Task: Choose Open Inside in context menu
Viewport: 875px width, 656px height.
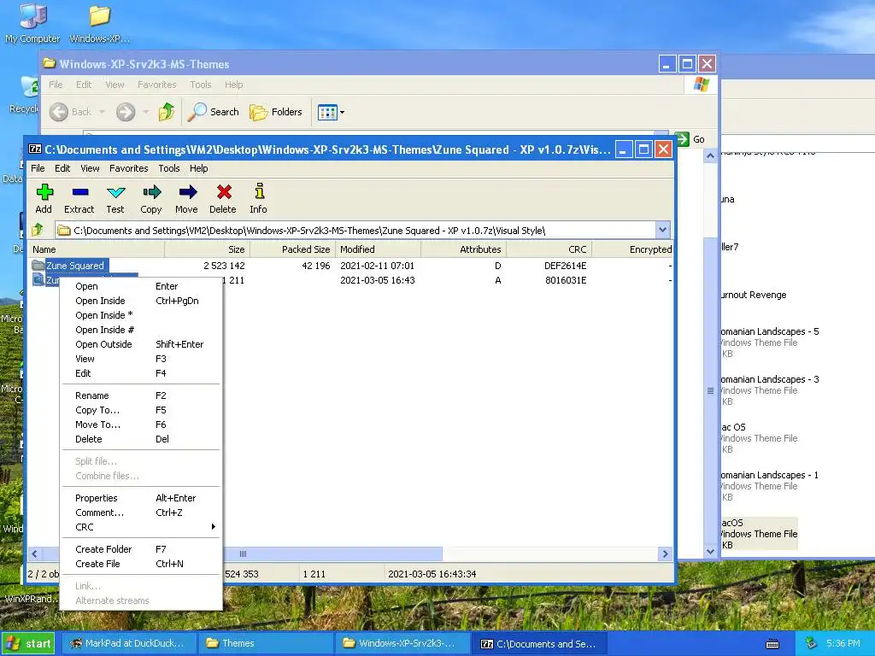Action: 141,301
